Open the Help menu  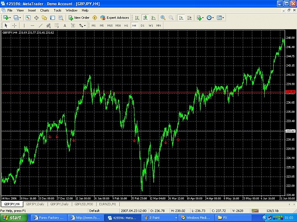[85, 10]
